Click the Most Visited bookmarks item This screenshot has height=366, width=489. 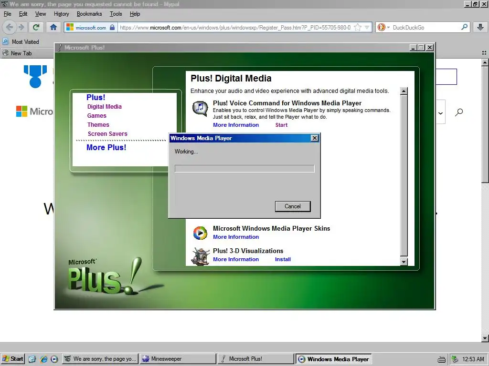click(x=21, y=42)
